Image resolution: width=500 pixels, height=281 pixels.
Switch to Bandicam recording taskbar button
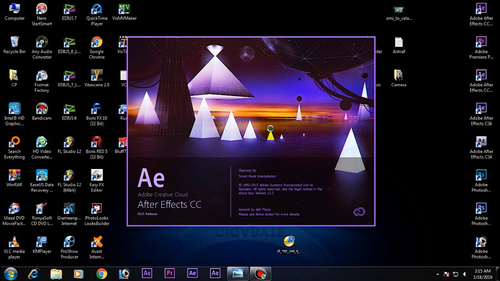point(260,274)
